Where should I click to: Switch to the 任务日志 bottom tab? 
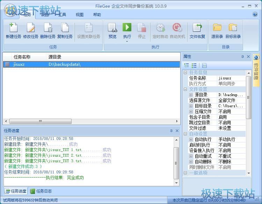[x=41, y=191]
